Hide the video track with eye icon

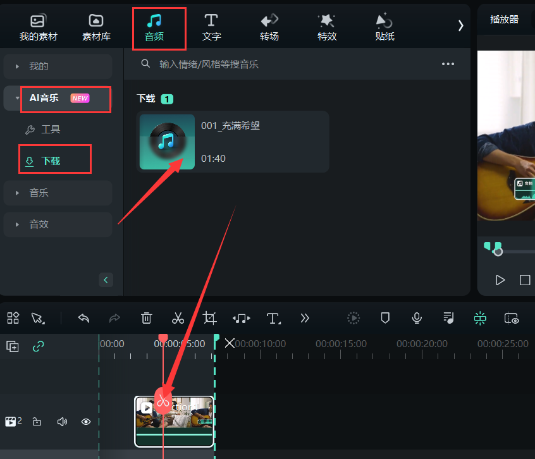[86, 422]
